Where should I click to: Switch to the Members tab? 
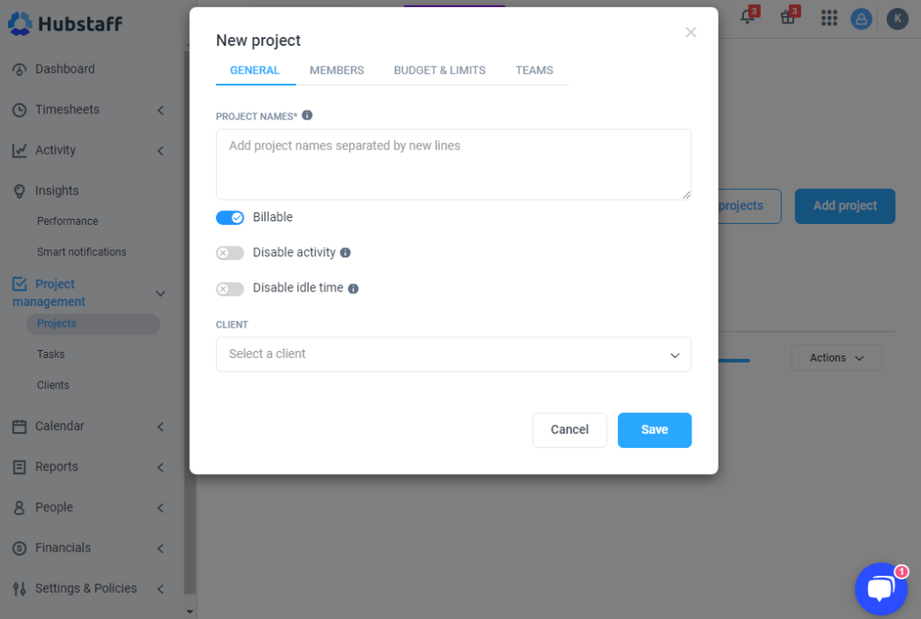[x=336, y=70]
